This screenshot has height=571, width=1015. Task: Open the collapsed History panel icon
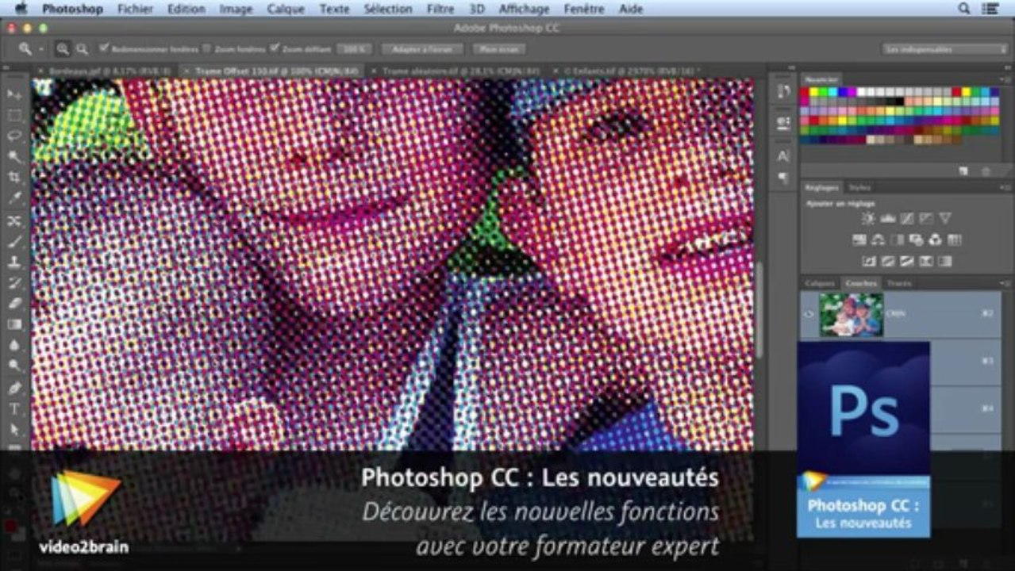783,92
